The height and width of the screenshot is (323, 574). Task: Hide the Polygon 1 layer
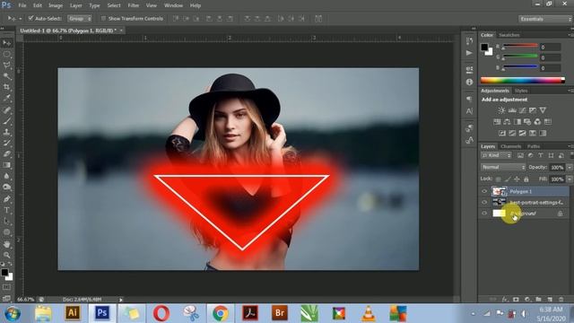coord(484,191)
